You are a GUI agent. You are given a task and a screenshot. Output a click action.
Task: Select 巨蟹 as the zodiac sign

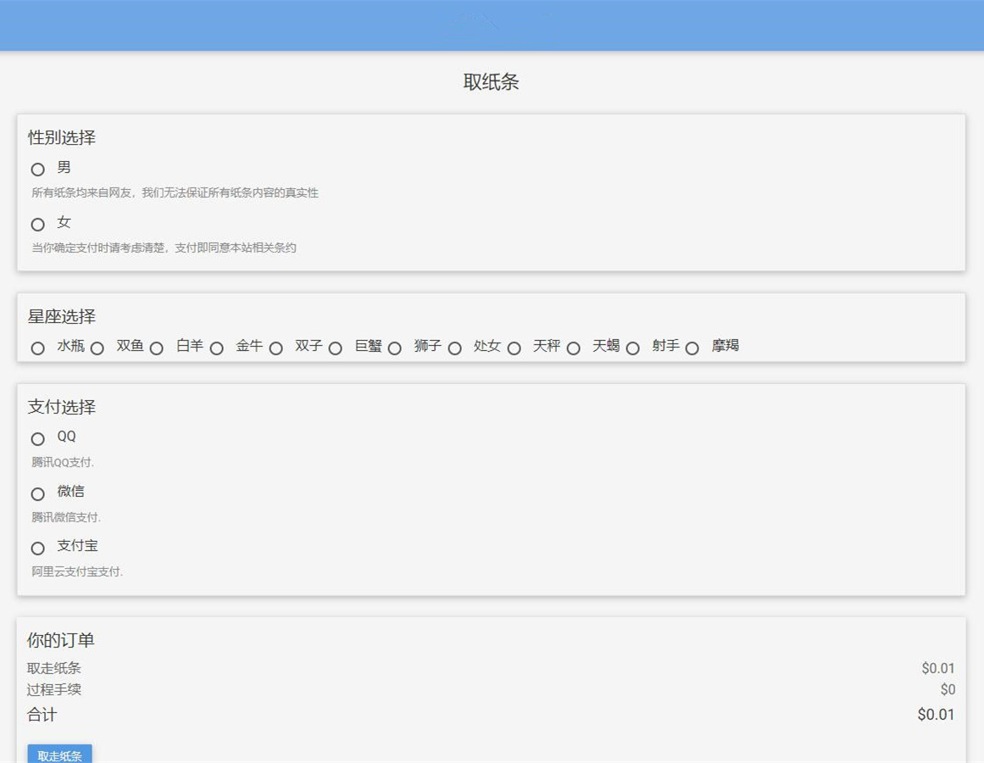coord(336,348)
